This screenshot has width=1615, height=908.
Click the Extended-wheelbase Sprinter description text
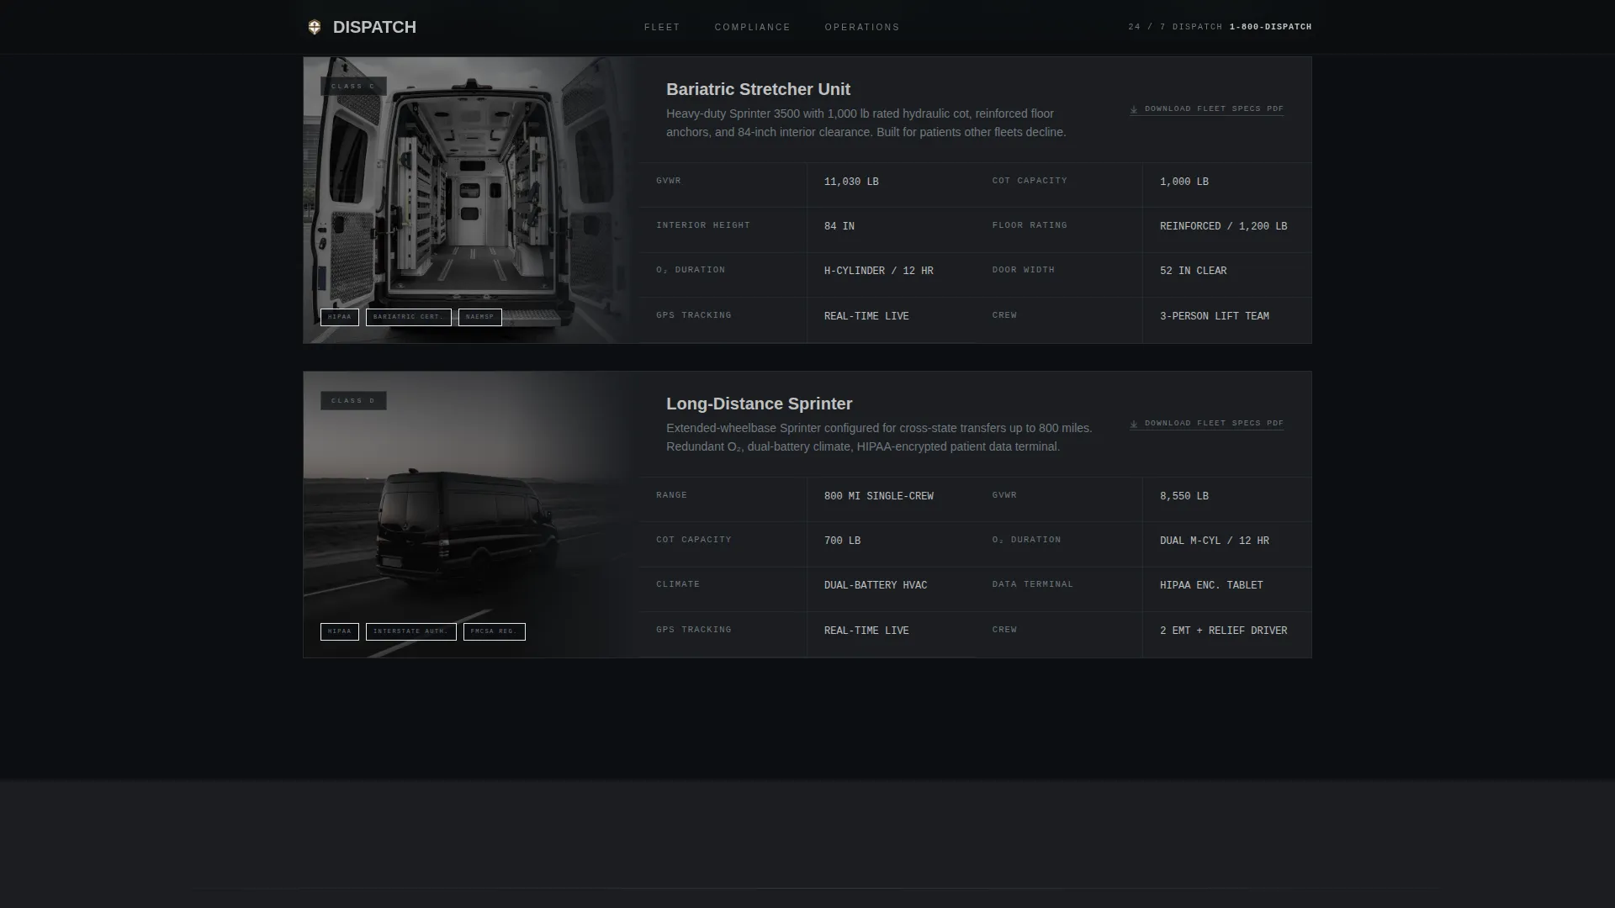(x=879, y=437)
